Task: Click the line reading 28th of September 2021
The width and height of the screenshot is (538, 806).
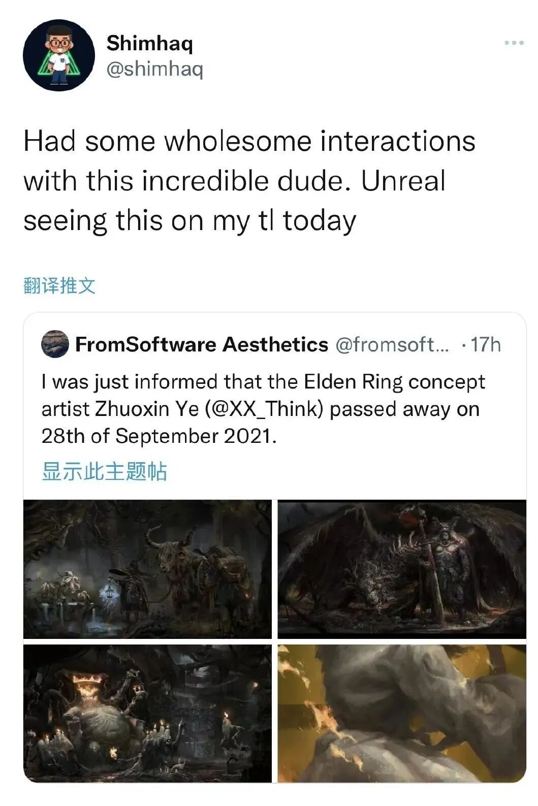Action: point(159,436)
